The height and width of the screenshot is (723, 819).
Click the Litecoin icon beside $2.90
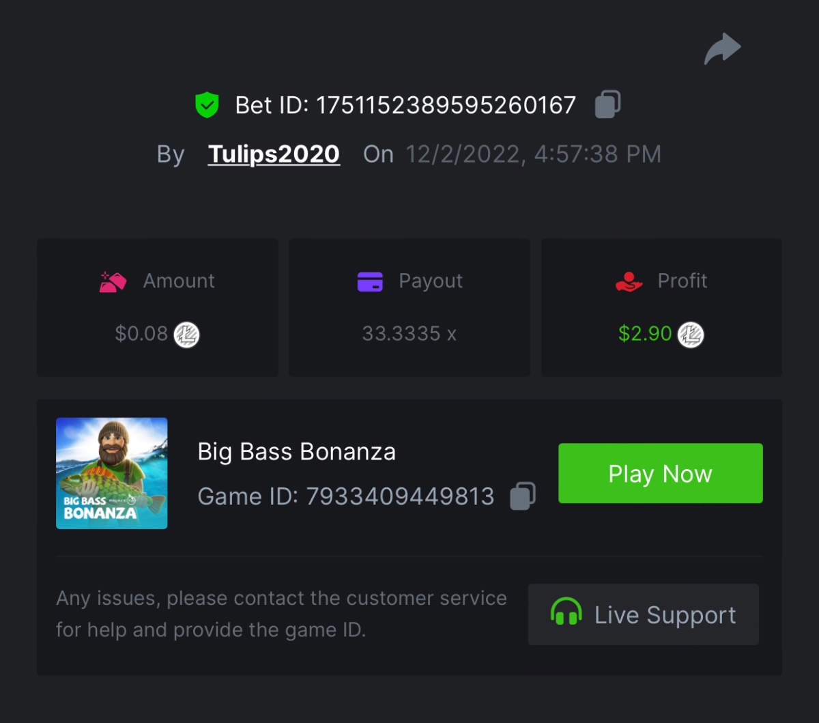point(691,335)
